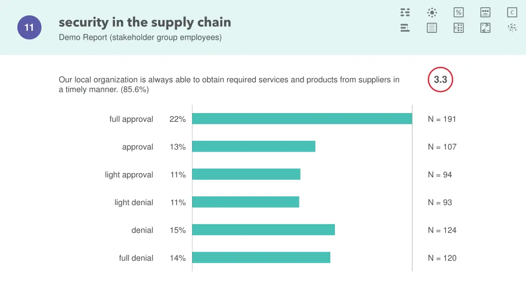
Task: Open the percent symbol view icon
Action: (x=459, y=12)
